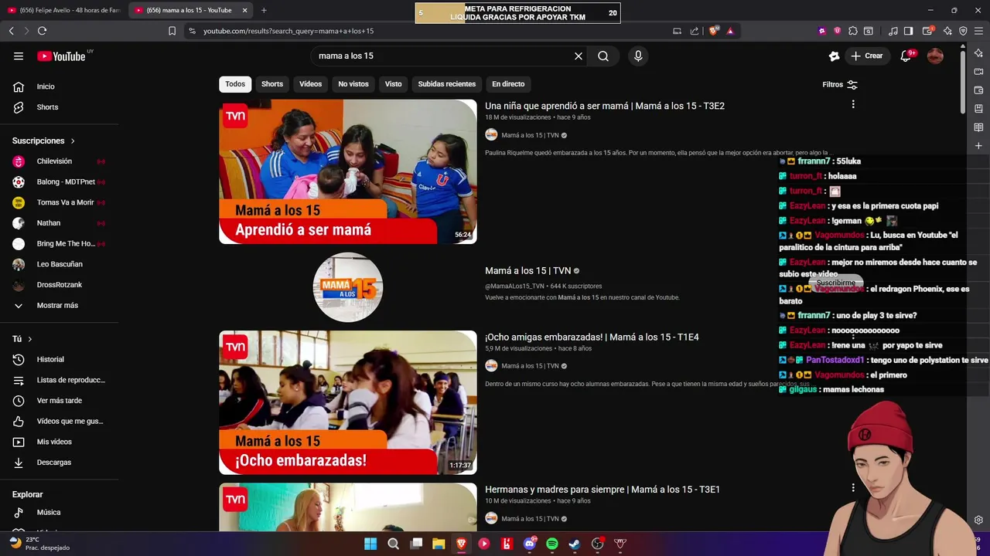Switch to the Felipe Avello browser tab

65,10
